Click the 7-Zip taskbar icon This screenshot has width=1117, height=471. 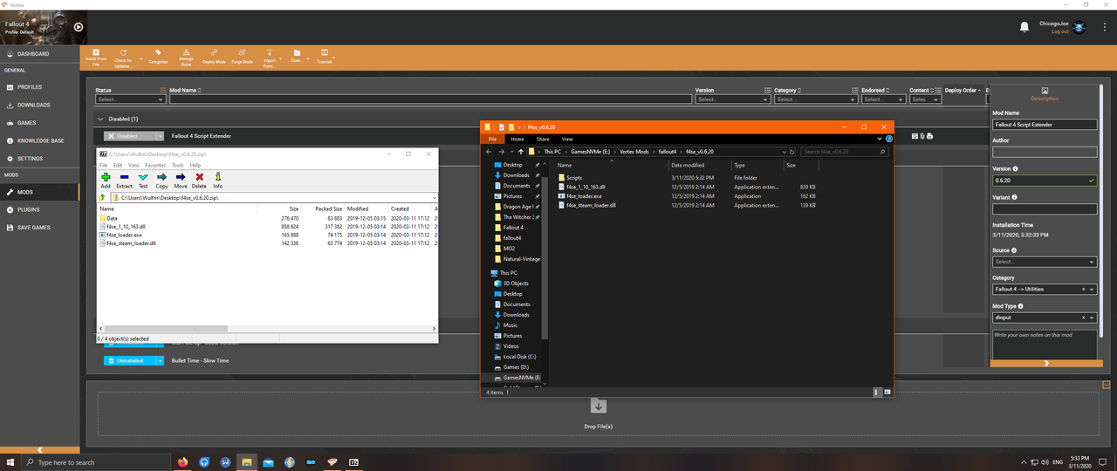(354, 461)
